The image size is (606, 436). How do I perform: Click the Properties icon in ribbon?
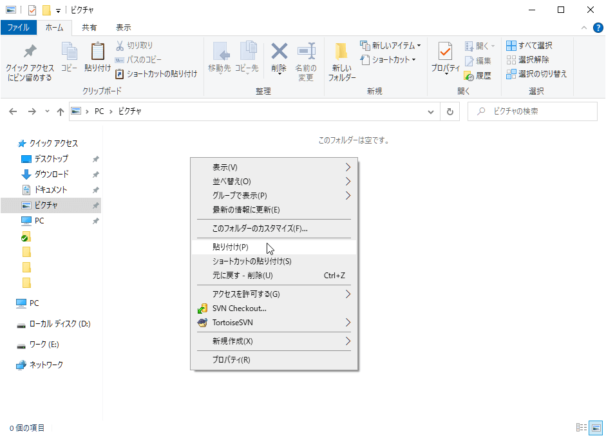click(x=445, y=52)
